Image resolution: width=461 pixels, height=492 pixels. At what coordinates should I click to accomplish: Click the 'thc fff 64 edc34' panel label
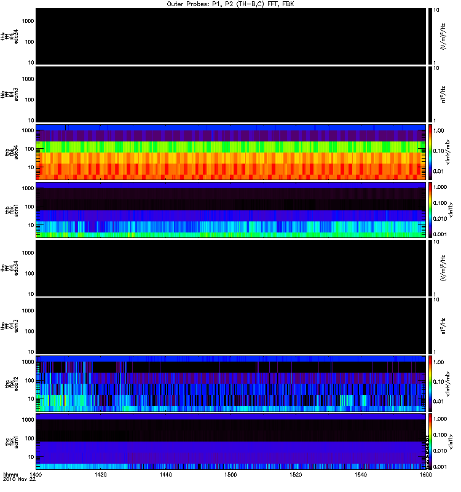click(x=9, y=268)
